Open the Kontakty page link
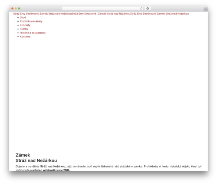217x184 pixels. click(x=25, y=37)
